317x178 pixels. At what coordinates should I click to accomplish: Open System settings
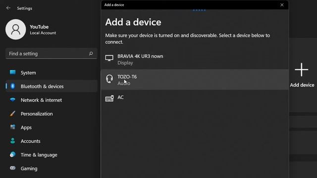pos(52,73)
